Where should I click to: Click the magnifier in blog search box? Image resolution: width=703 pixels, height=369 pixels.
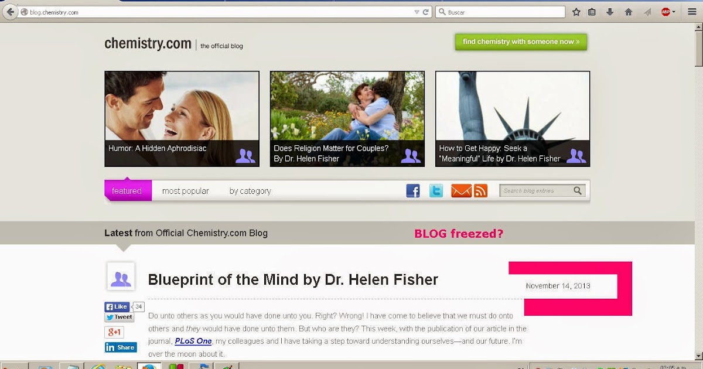pos(578,190)
